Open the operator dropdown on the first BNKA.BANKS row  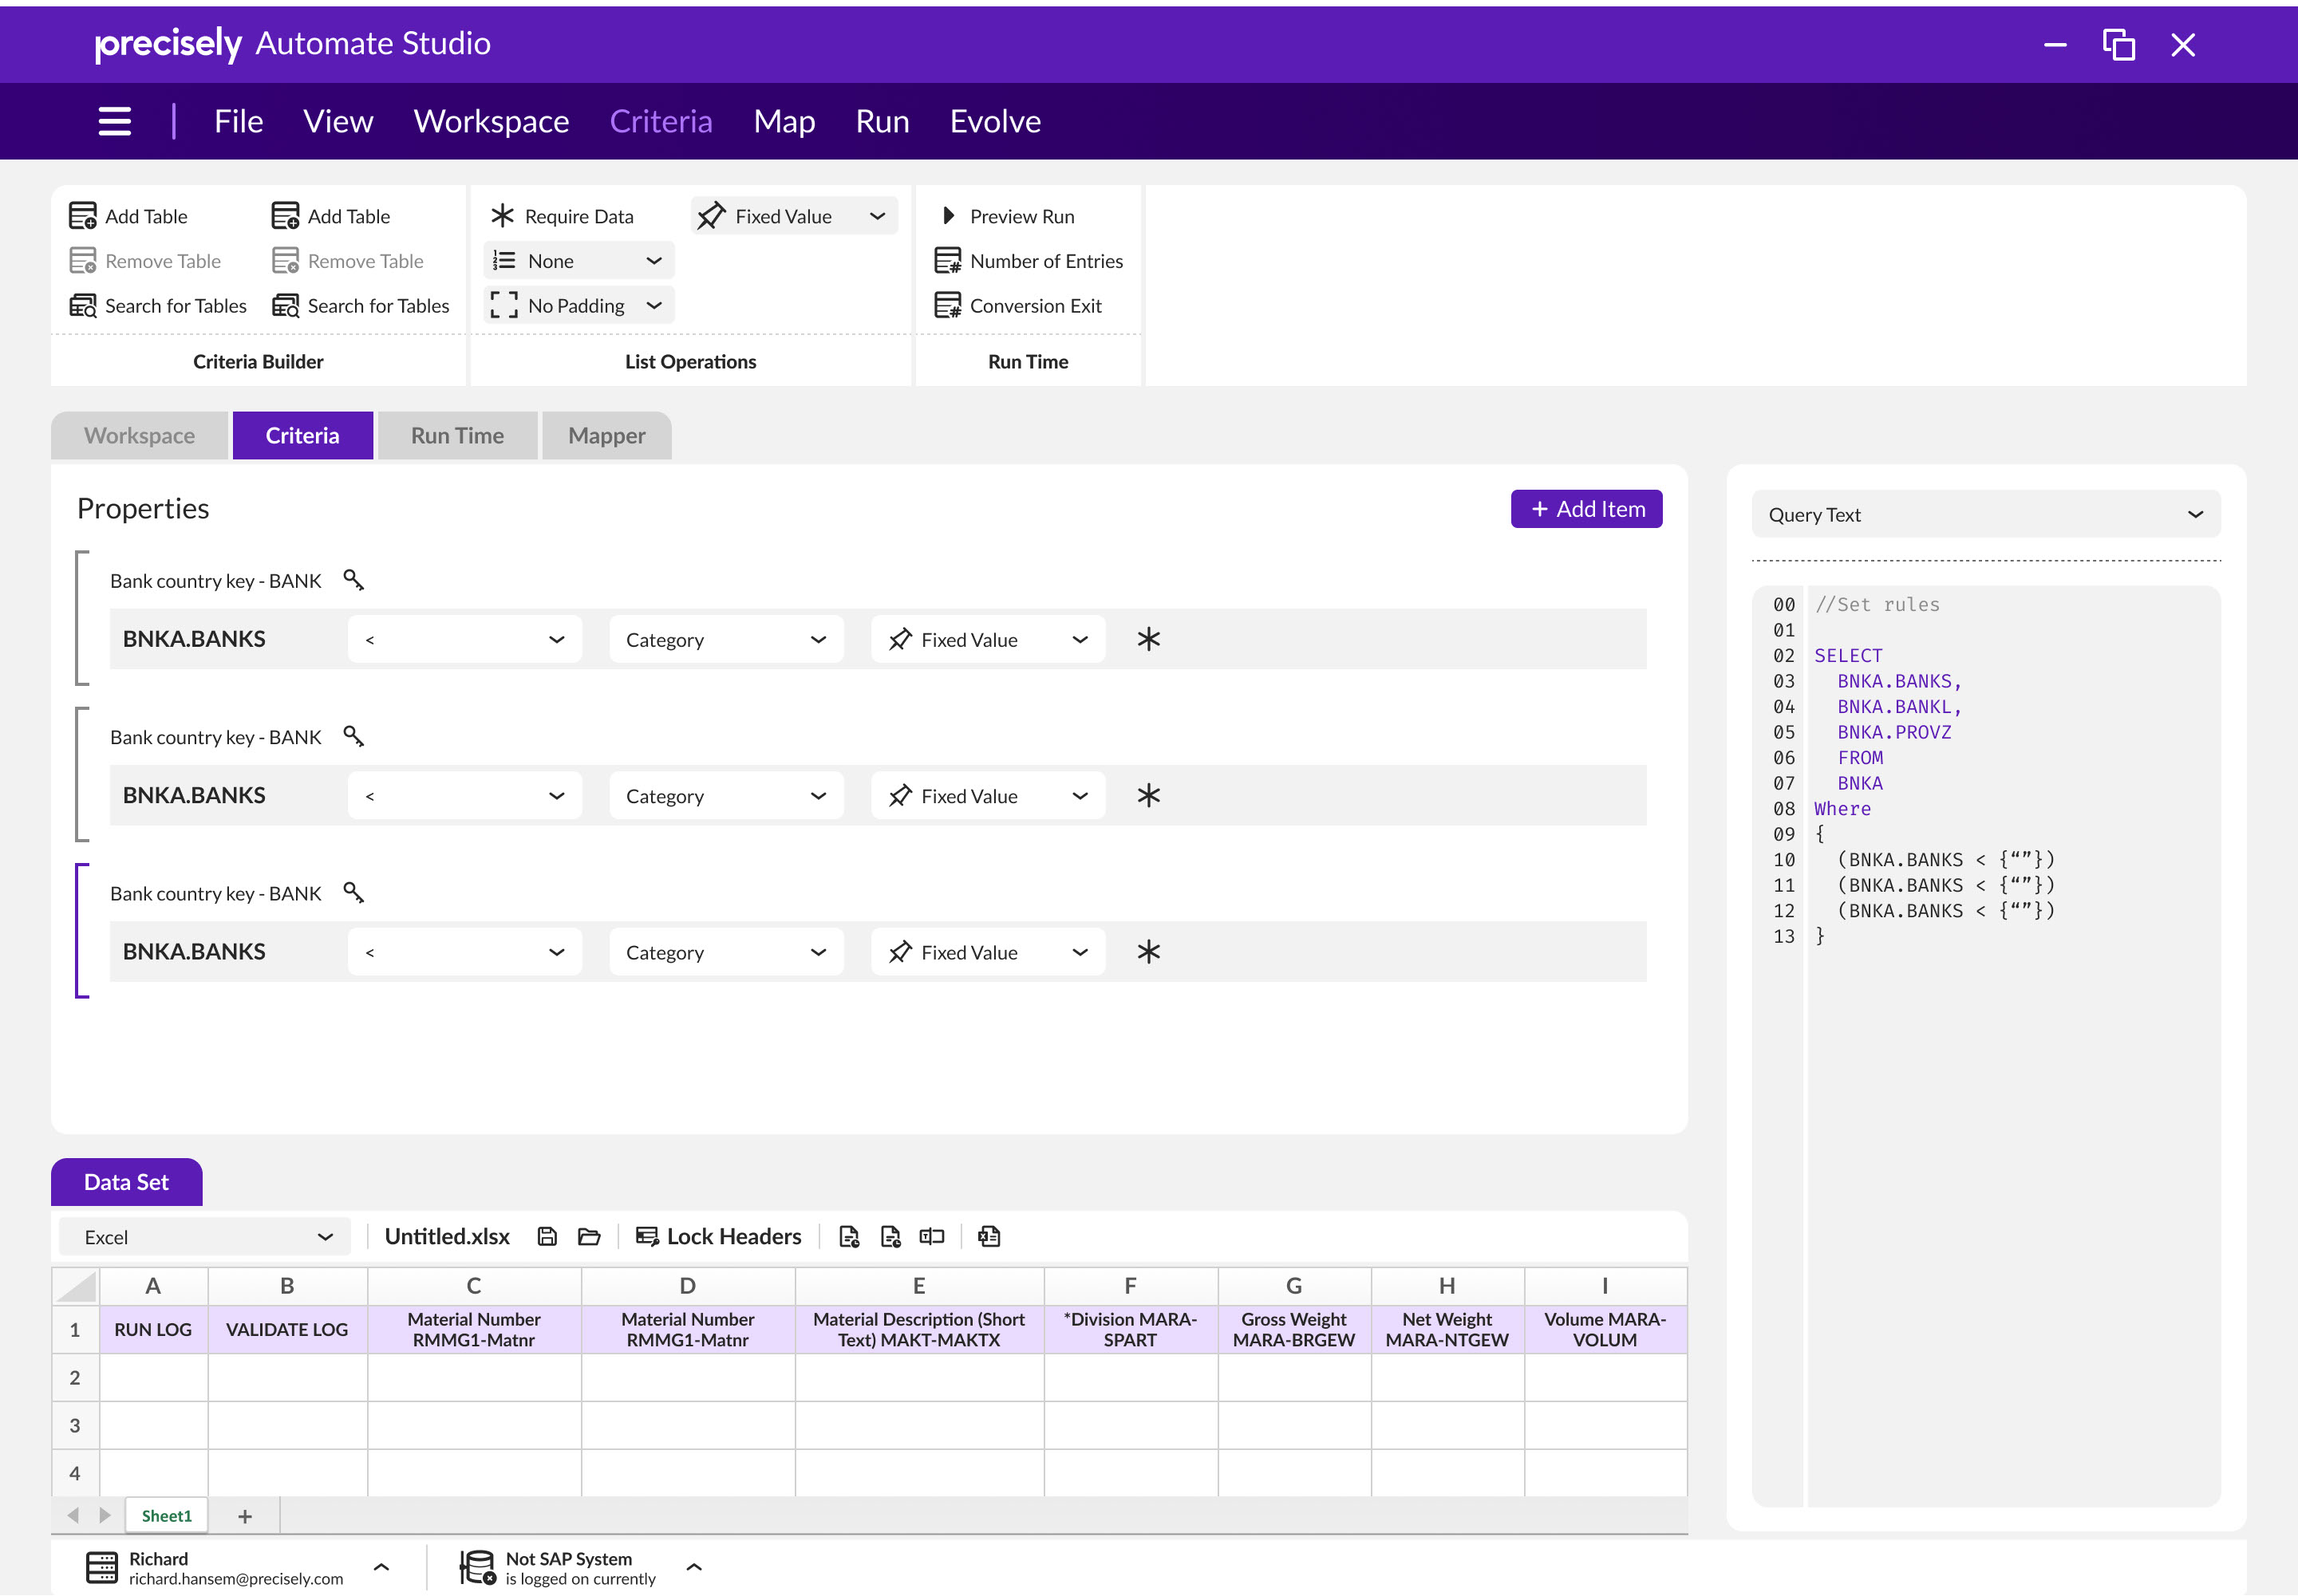click(x=465, y=639)
